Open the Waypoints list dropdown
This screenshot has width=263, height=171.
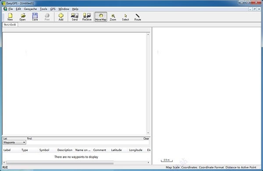[14, 142]
